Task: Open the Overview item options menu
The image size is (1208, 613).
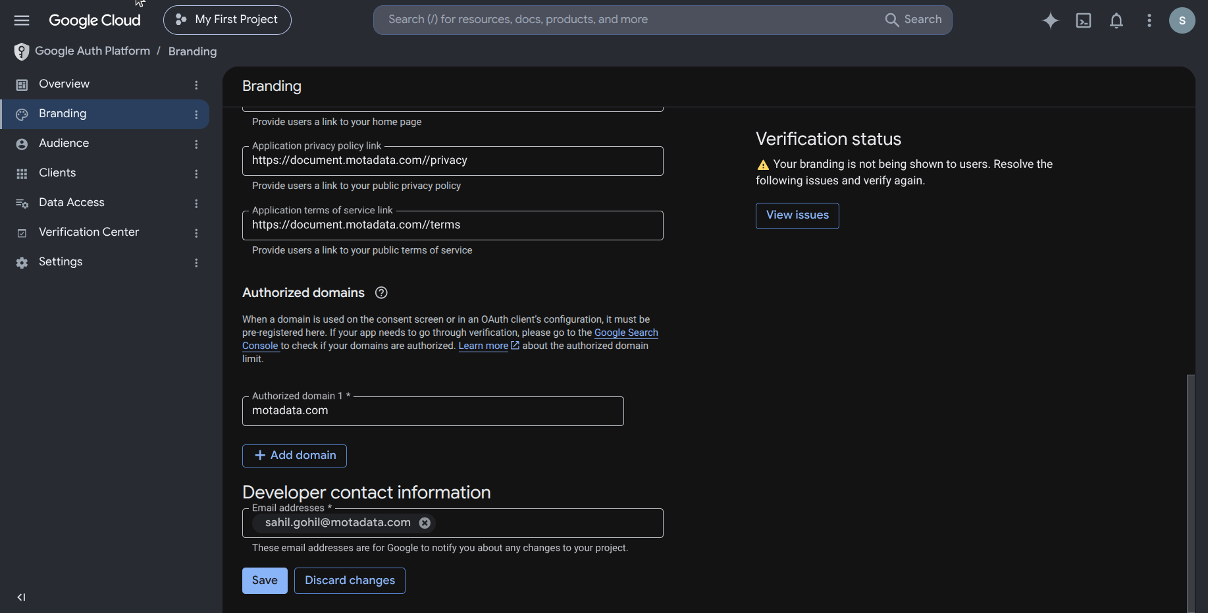Action: 196,84
